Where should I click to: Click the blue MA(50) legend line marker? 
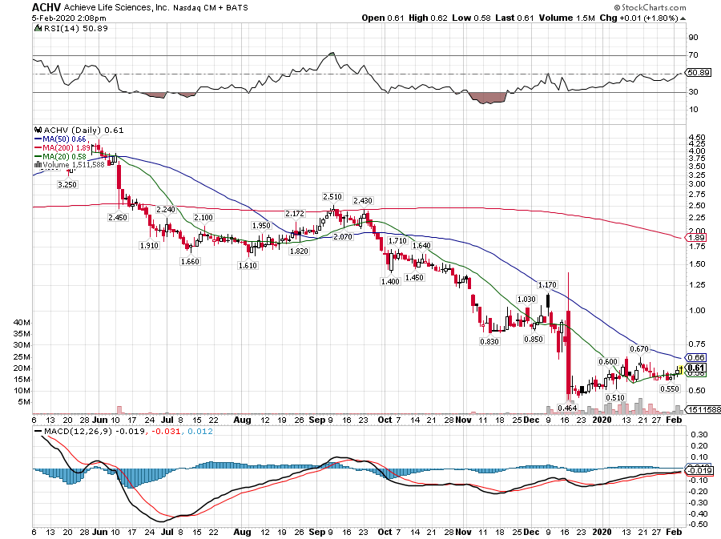[x=38, y=139]
